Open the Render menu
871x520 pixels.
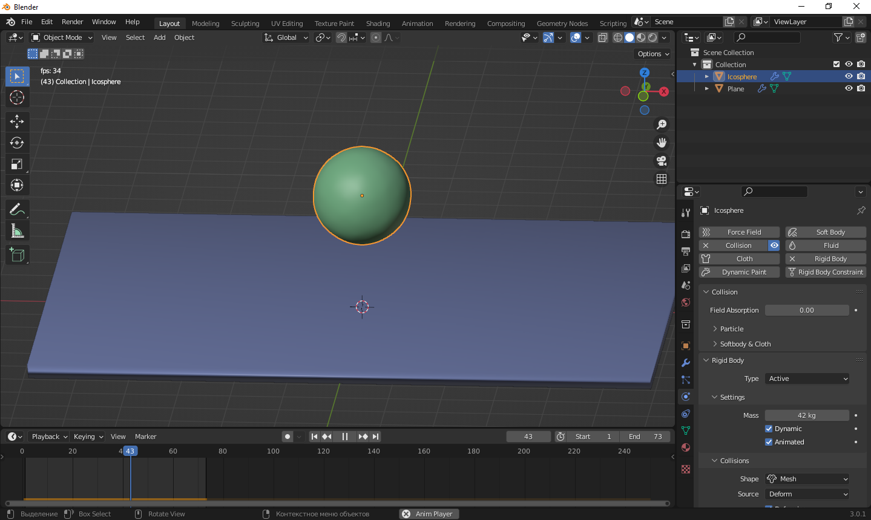(72, 22)
